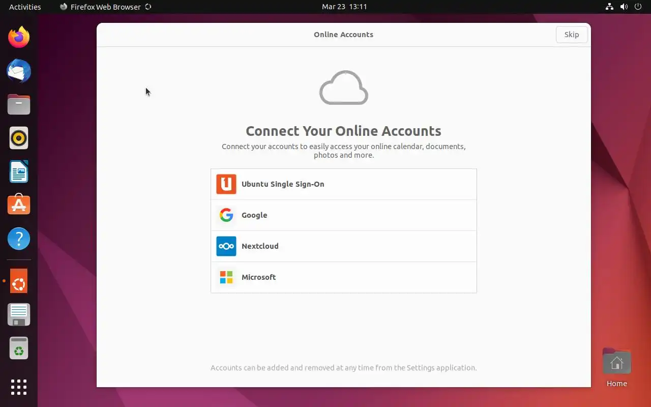The height and width of the screenshot is (407, 651).
Task: Click the volume speaker icon
Action: point(624,7)
